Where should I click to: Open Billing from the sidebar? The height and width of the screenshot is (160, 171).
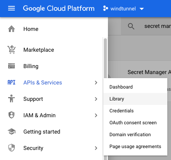click(x=31, y=66)
